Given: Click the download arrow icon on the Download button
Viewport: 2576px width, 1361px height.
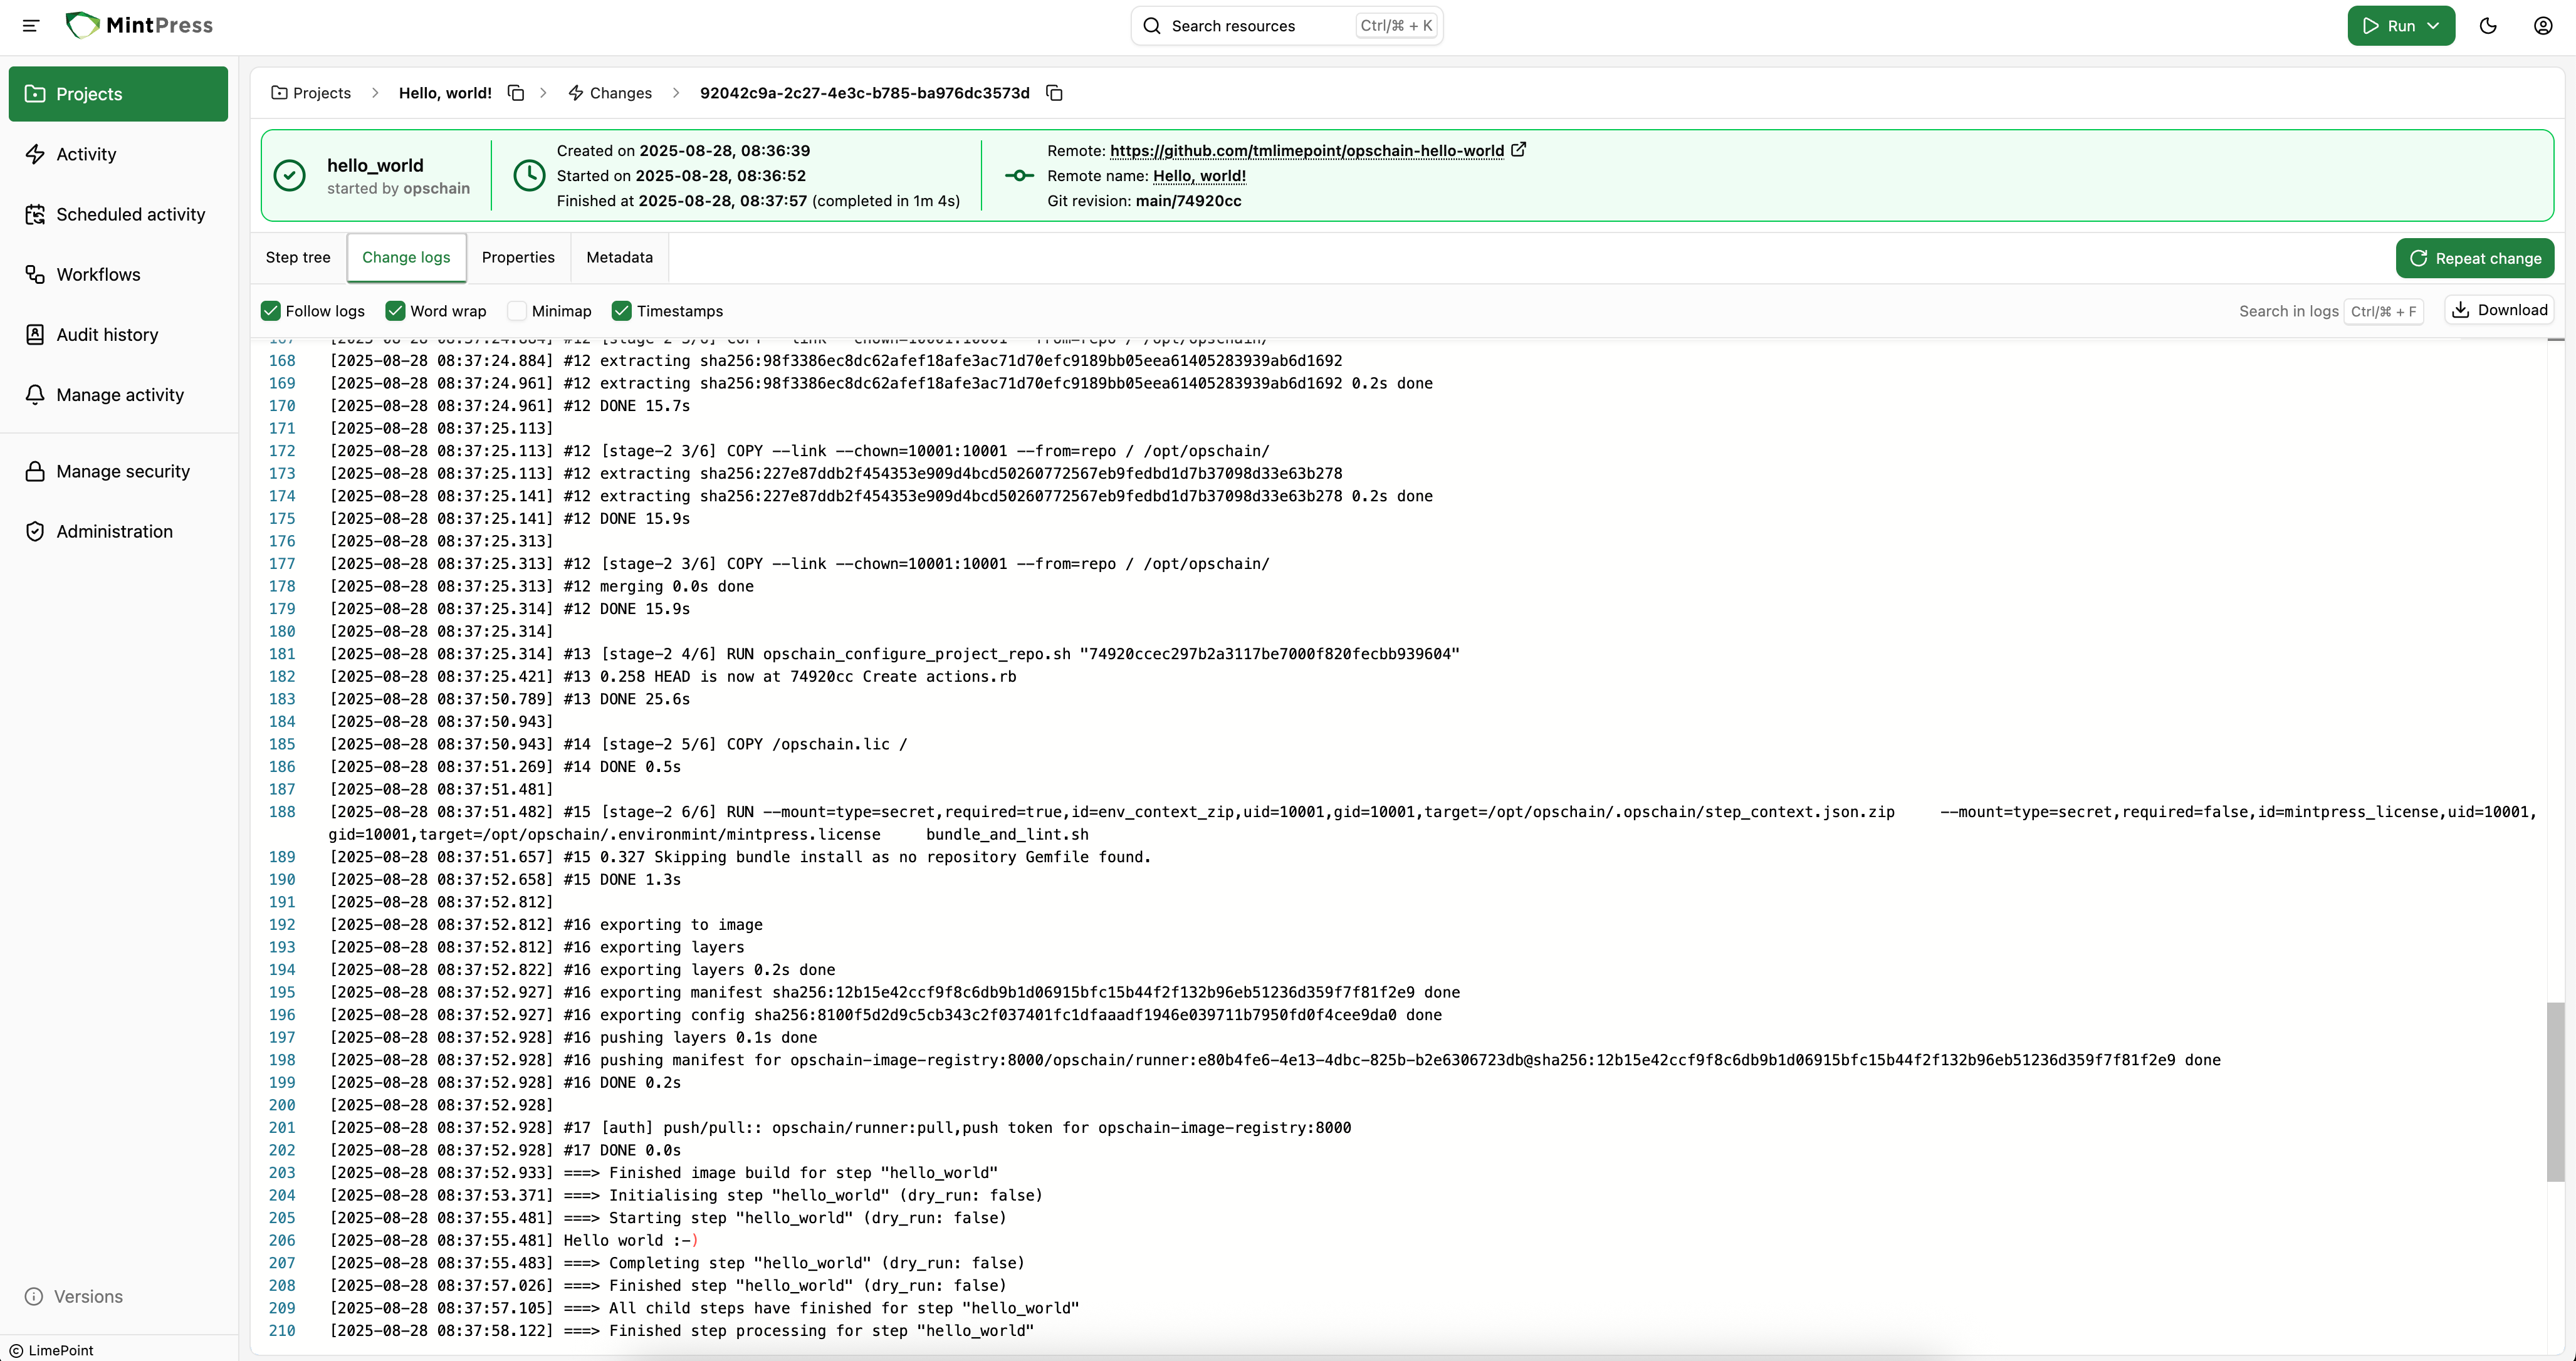Looking at the screenshot, I should click(x=2461, y=310).
